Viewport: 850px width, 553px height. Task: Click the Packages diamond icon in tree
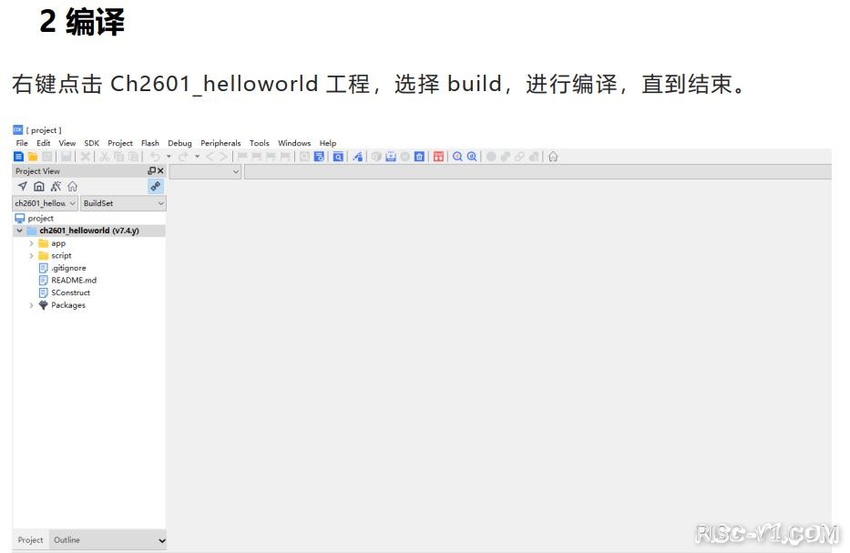tap(43, 305)
